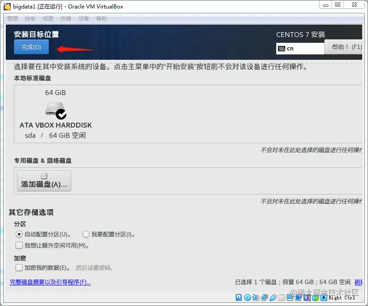Check 我想让额外空间可用(M) checkbox
The image size is (368, 306).
(19, 245)
